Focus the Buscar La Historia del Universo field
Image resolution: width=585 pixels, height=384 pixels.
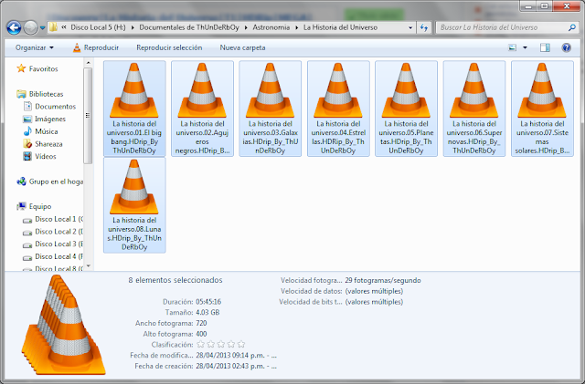(502, 27)
